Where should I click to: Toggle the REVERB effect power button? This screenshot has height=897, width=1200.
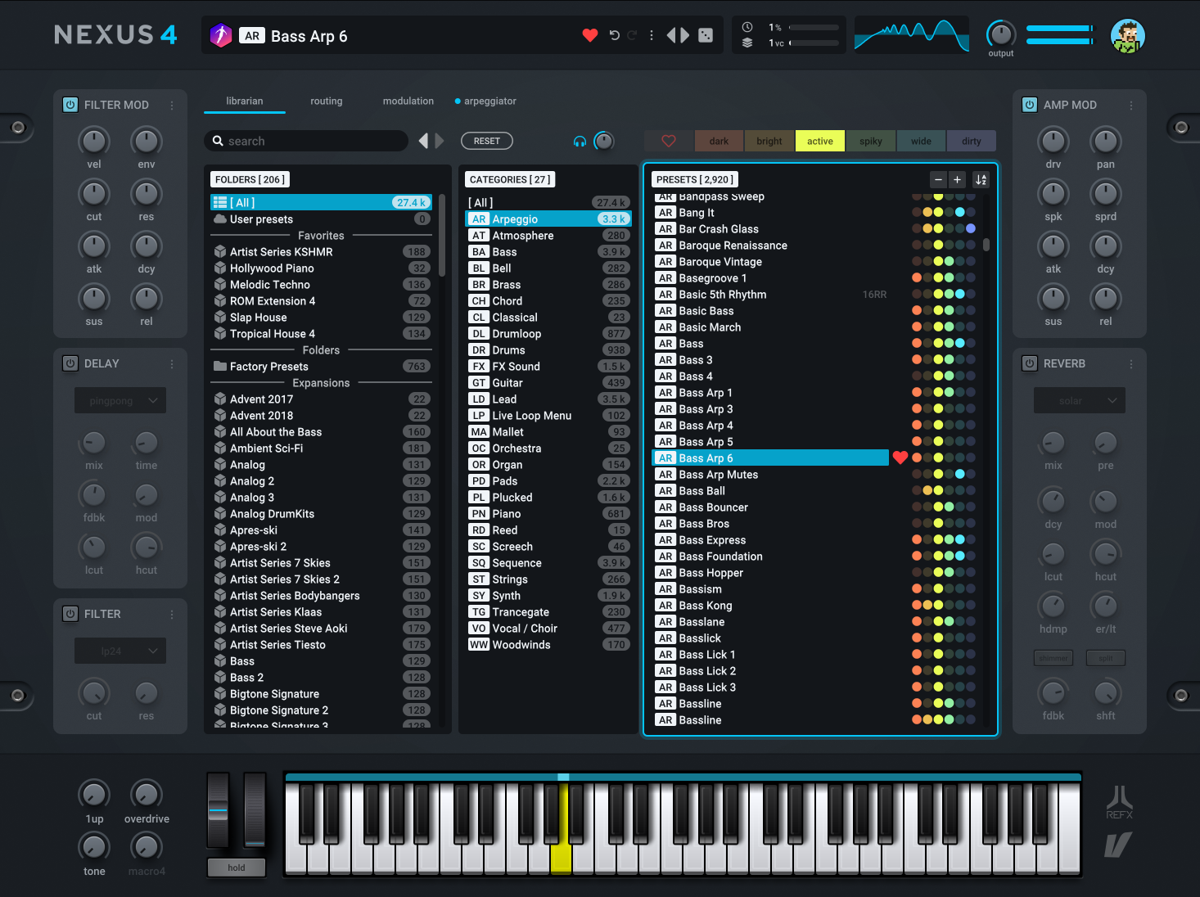coord(1029,363)
